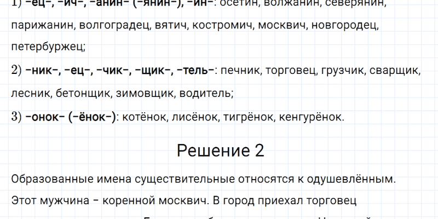
Task: Click the word "бетонщик"
Action: 84,94
